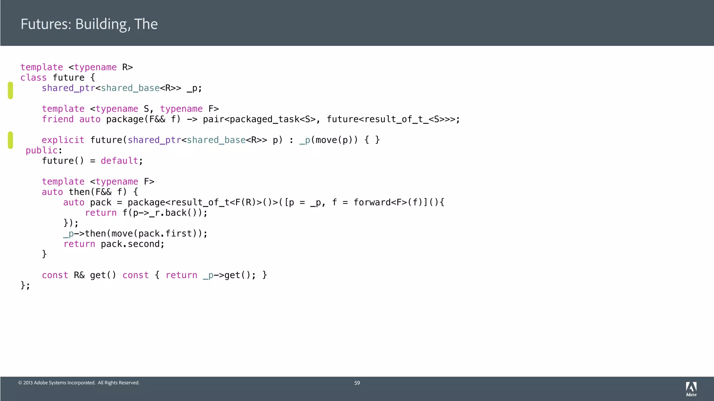This screenshot has height=401, width=714.
Task: Click 'template <typename R>' first code line
Action: [x=77, y=67]
